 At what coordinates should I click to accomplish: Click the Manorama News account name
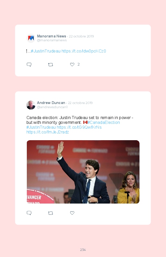[51, 36]
